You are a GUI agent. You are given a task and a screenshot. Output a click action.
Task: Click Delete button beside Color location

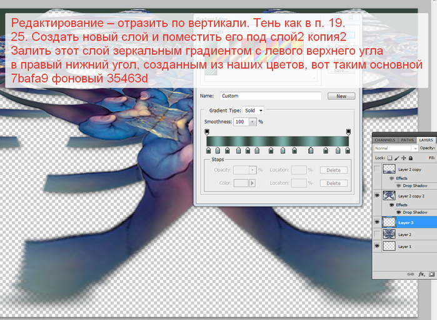[333, 183]
